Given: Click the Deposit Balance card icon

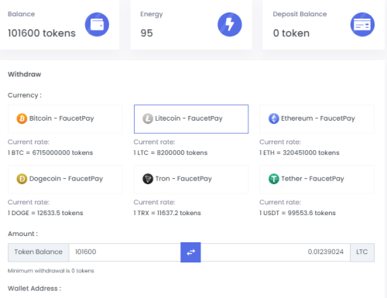Looking at the screenshot, I should [362, 25].
